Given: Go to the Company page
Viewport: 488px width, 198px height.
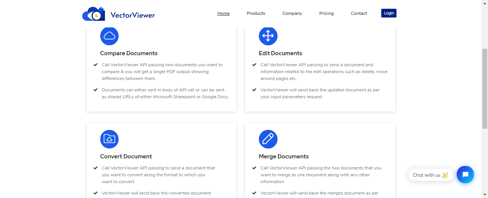Looking at the screenshot, I should point(292,13).
